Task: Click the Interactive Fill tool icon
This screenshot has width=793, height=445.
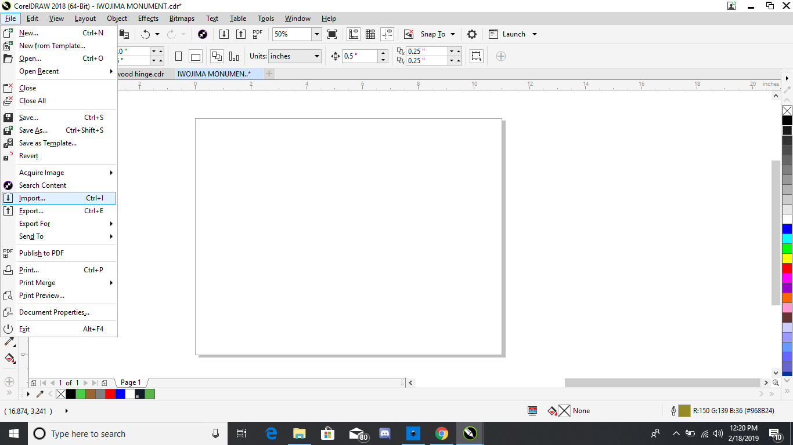Action: pos(9,358)
